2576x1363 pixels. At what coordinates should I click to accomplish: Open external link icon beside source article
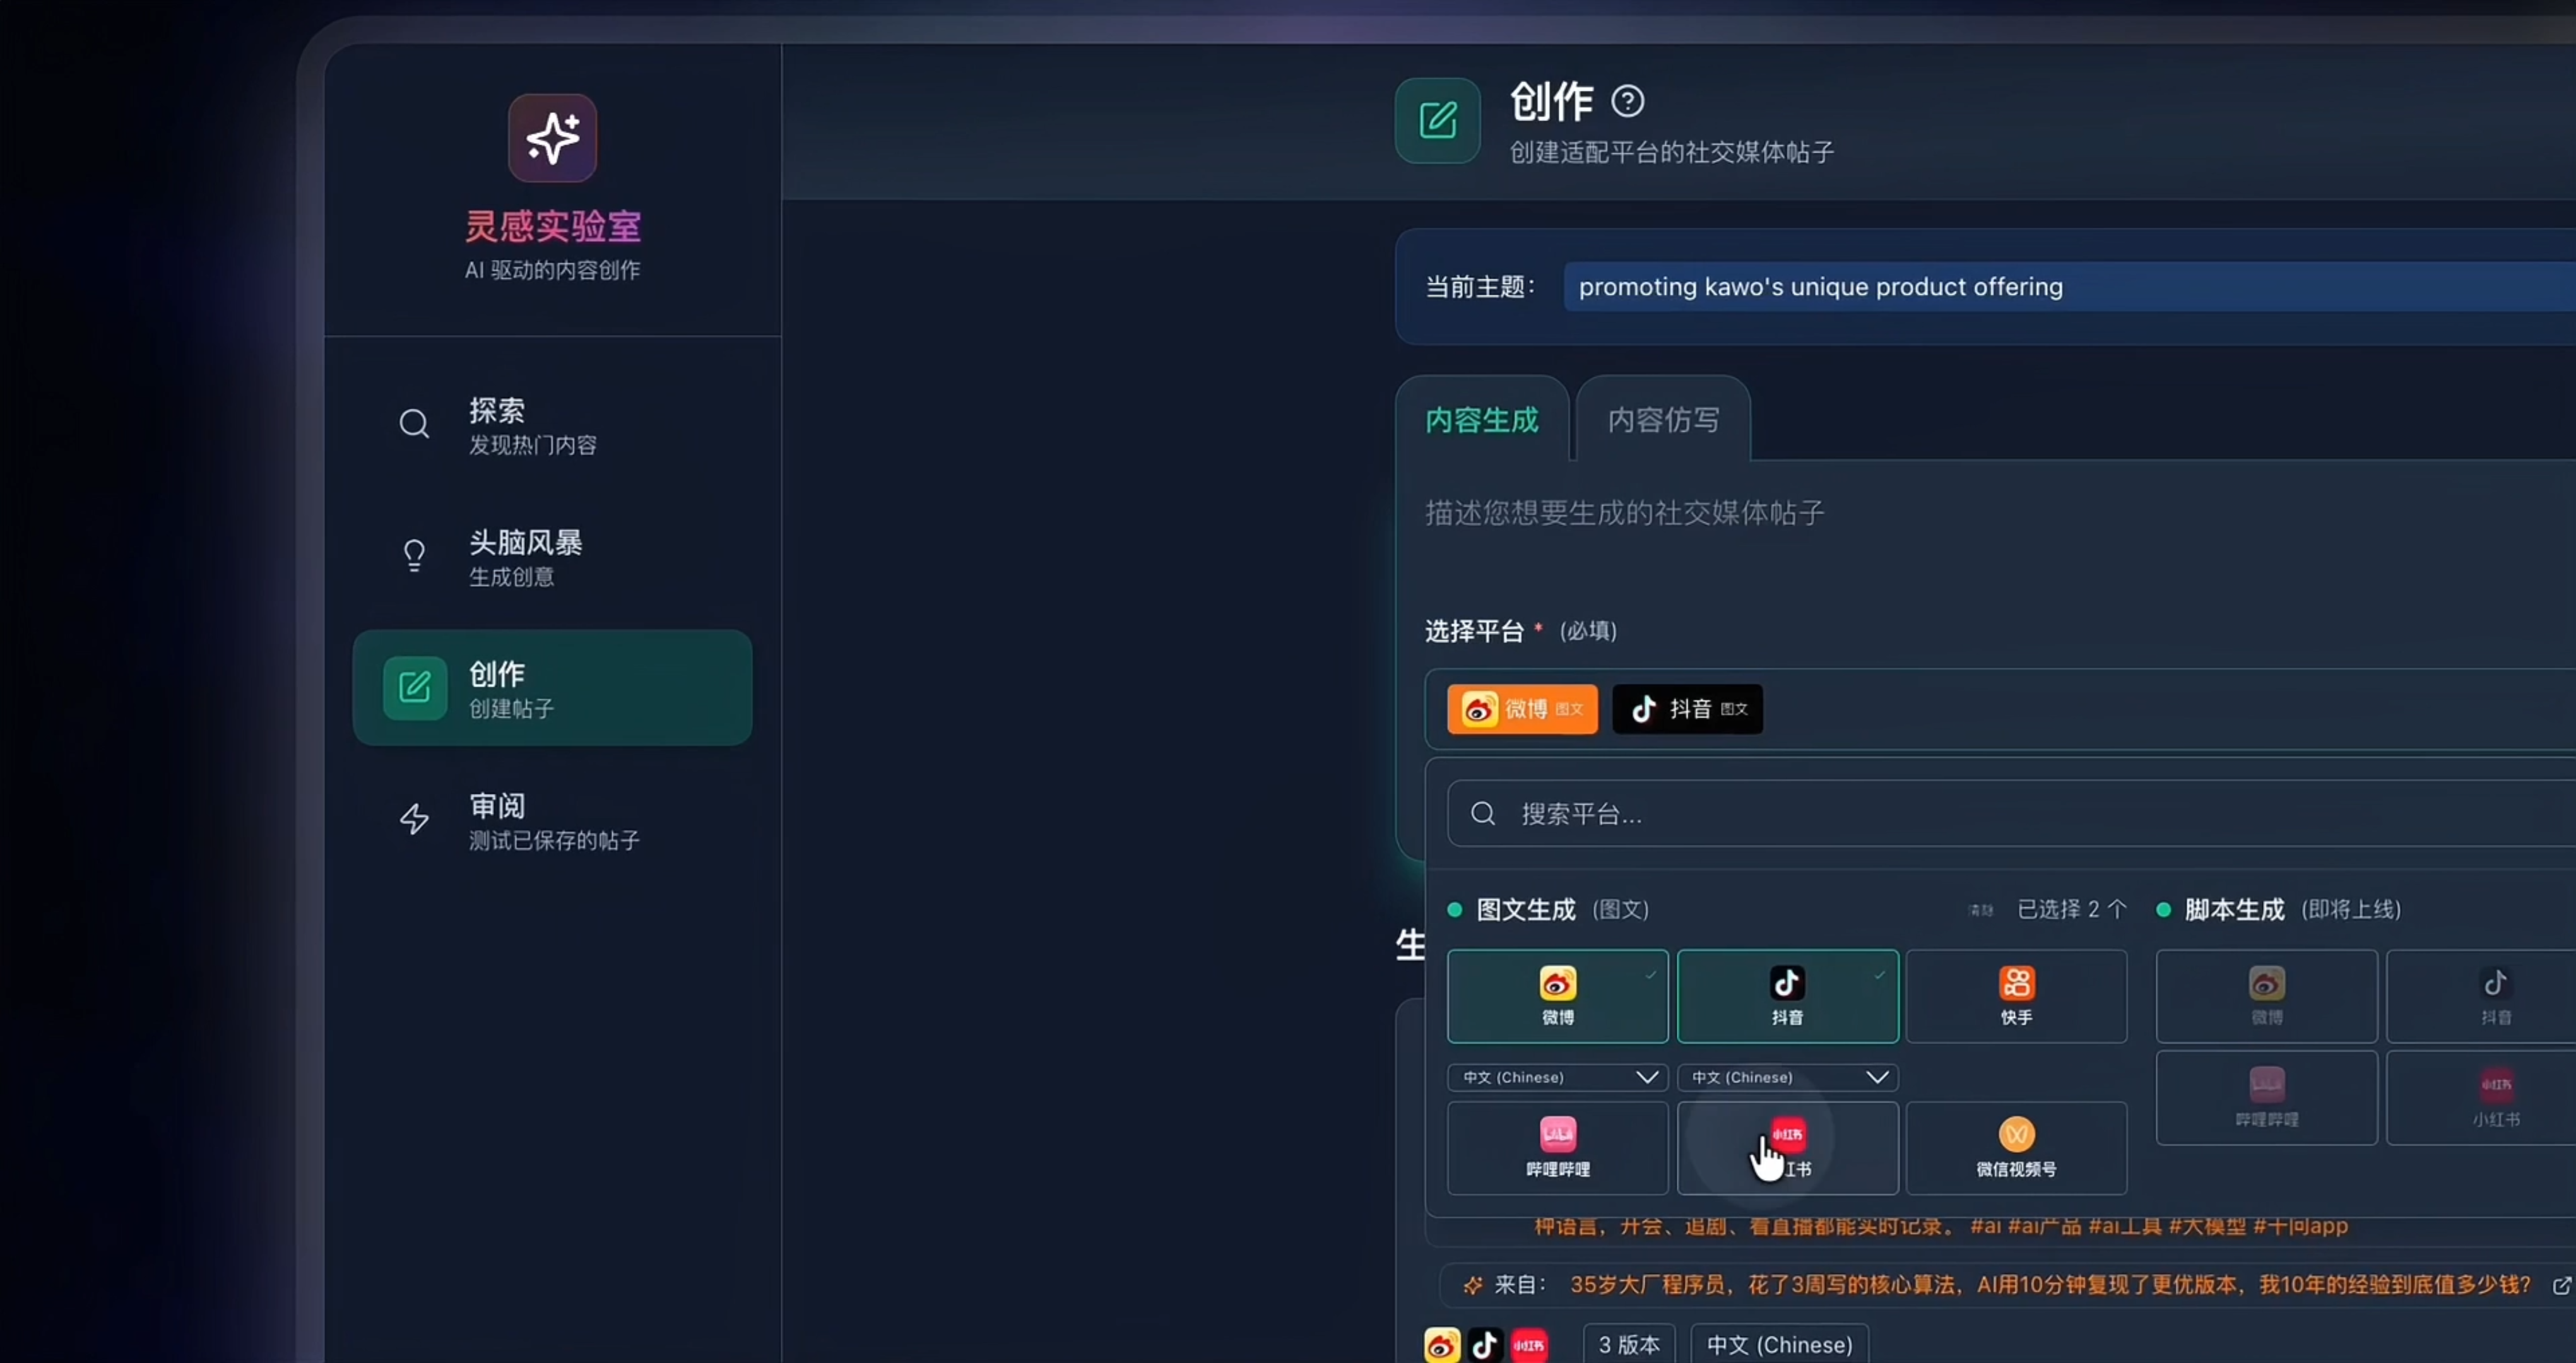pyautogui.click(x=2561, y=1285)
